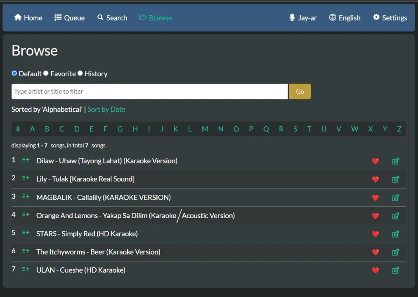Open the Settings page
The image size is (418, 297).
tap(390, 18)
